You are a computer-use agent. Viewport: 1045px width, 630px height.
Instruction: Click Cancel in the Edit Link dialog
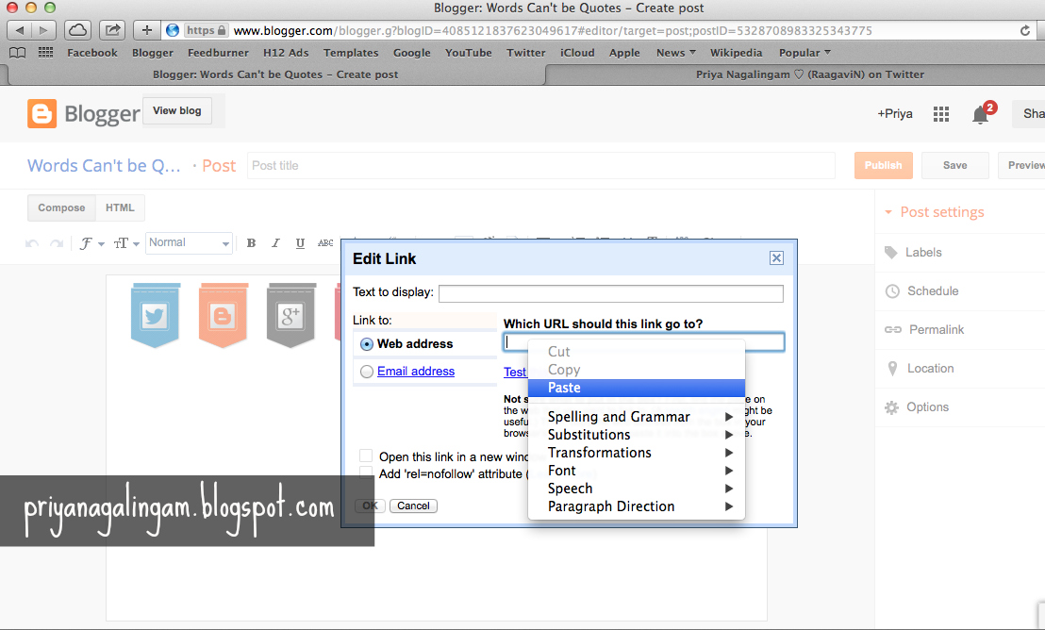413,506
